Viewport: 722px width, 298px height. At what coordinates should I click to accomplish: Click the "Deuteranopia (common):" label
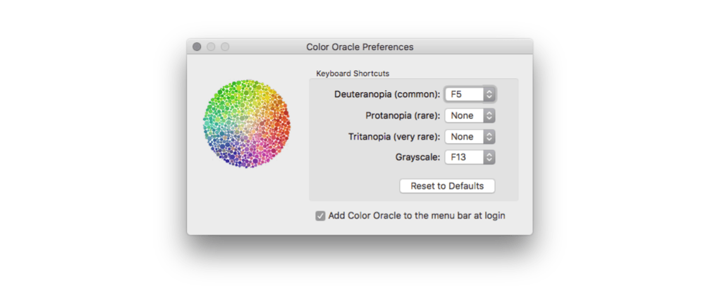coord(387,94)
